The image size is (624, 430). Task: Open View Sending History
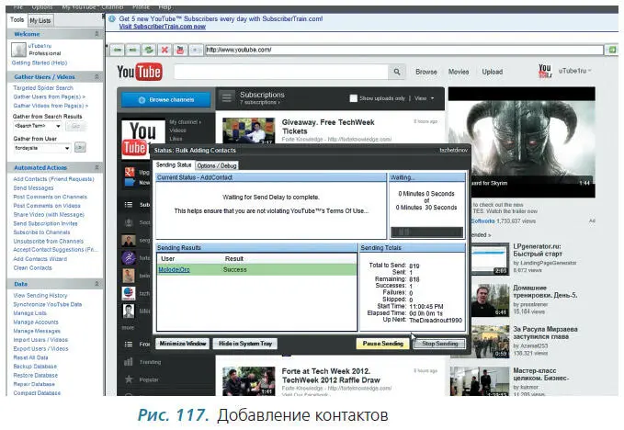coord(40,295)
